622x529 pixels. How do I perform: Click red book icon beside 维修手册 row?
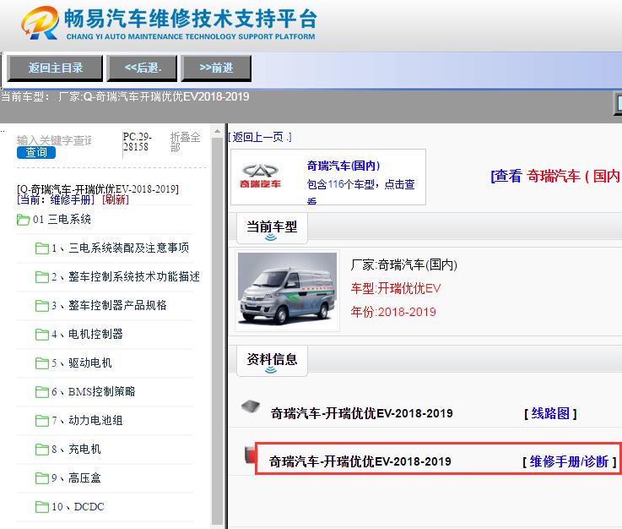[x=250, y=455]
